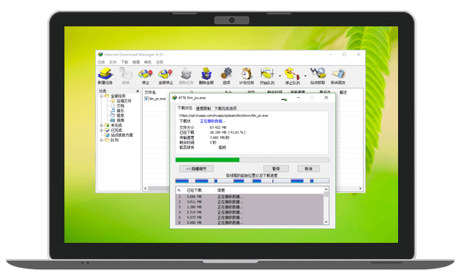This screenshot has width=461, height=278.
Task: Click the blue 正在接收数据 status text
Action: coord(212,121)
